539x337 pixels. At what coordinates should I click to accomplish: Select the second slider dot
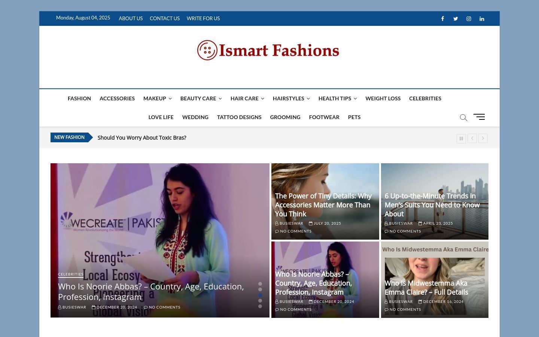pos(260,289)
